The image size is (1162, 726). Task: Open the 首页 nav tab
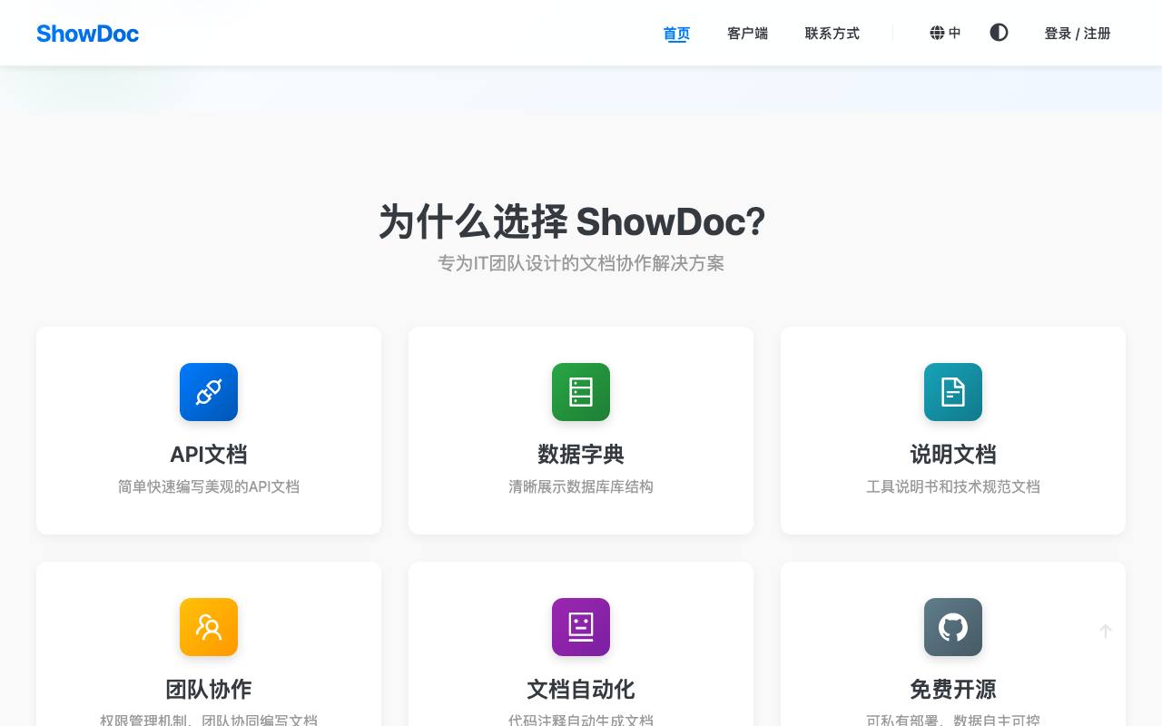[x=676, y=34]
